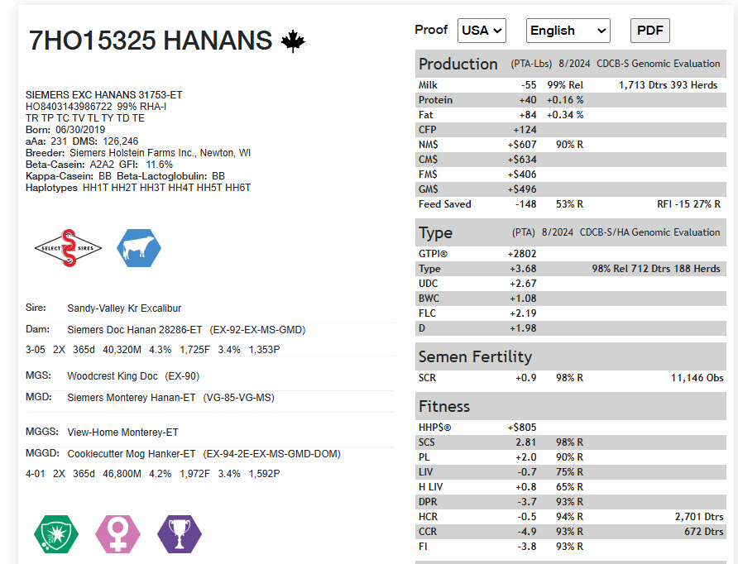The width and height of the screenshot is (738, 564).
Task: Click the SCS 2.81 value
Action: 525,442
